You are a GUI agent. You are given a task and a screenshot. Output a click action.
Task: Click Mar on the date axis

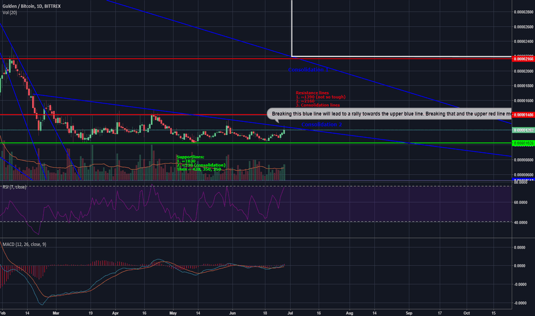pos(56,313)
